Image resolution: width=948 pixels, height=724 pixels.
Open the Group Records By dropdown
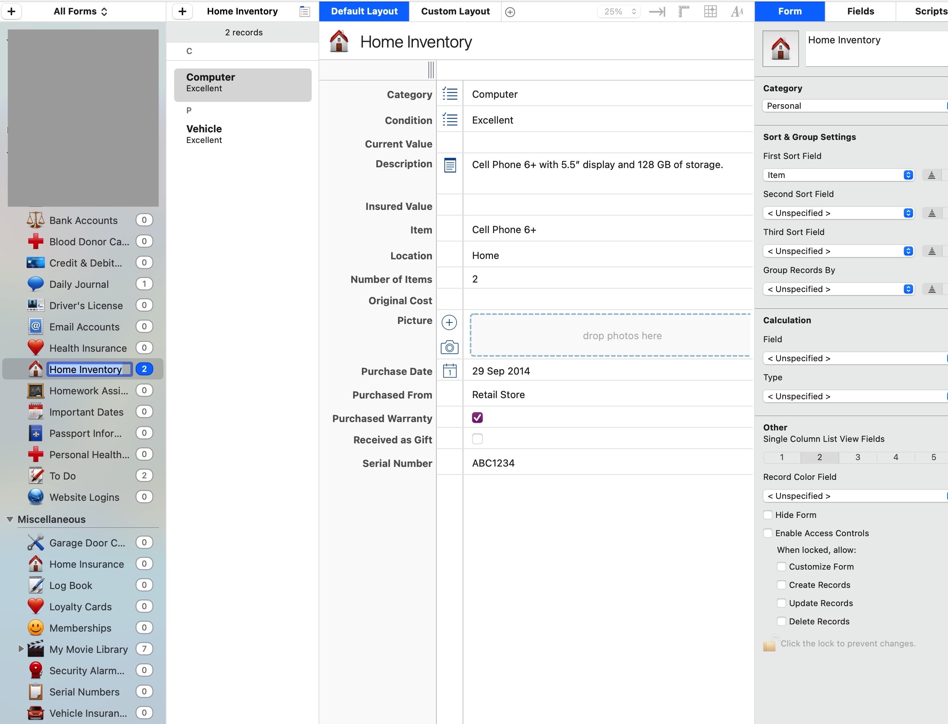tap(838, 289)
